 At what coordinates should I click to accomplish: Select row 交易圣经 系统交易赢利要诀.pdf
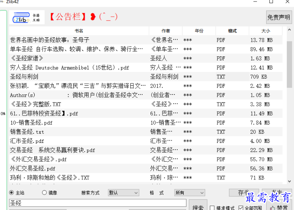point(146,150)
